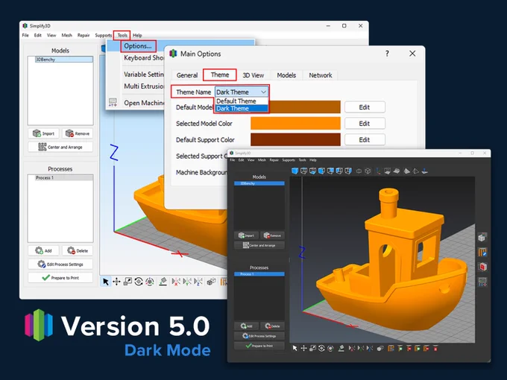Click red cube cross-section icon on dark sidebar
Image resolution: width=507 pixels, height=380 pixels.
(x=482, y=267)
